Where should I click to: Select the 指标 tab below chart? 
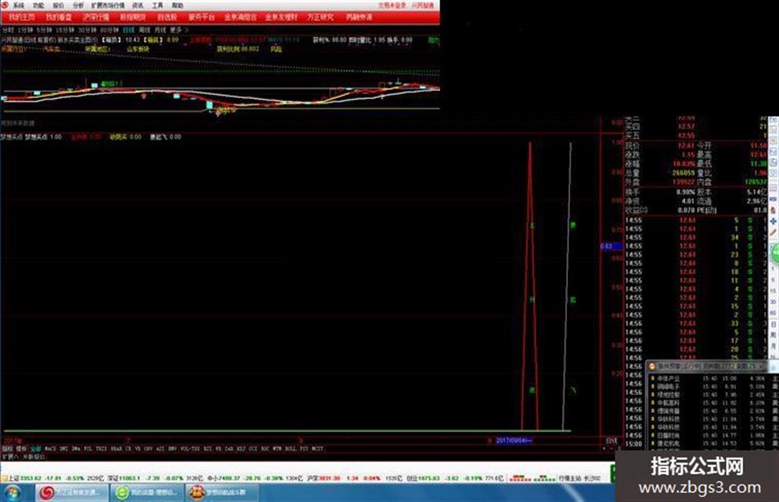click(7, 448)
